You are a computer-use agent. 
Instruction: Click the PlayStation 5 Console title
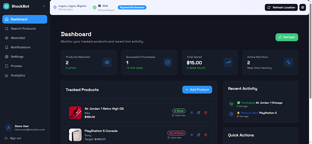point(101,131)
